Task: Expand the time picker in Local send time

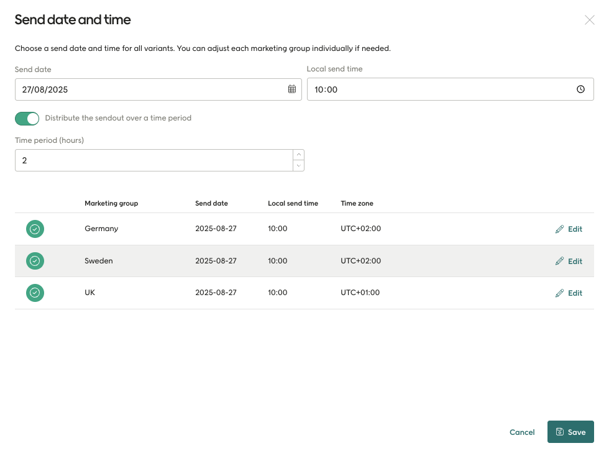Action: (x=581, y=89)
